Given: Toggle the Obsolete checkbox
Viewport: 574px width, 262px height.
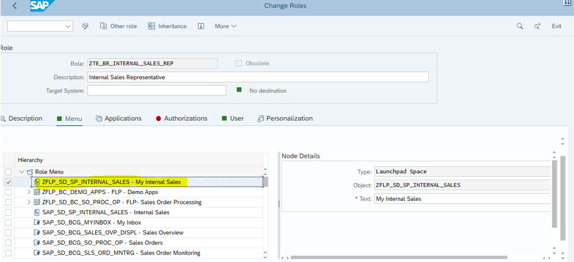Looking at the screenshot, I should click(239, 63).
